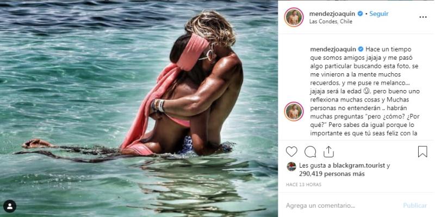Open the Hace 13 horas timestamp
Viewport: 435px width, 217px height.
(x=304, y=184)
